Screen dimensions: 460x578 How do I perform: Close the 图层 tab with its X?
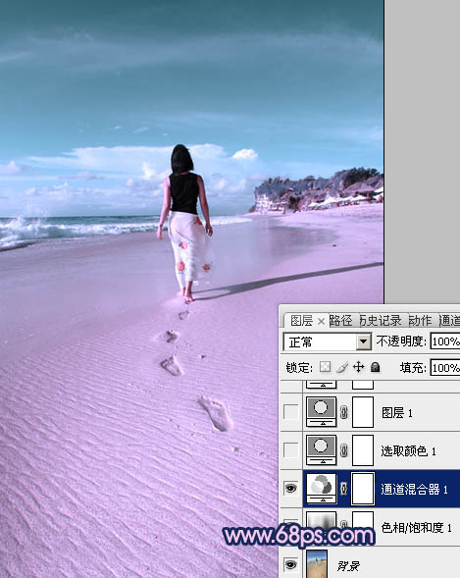321,322
